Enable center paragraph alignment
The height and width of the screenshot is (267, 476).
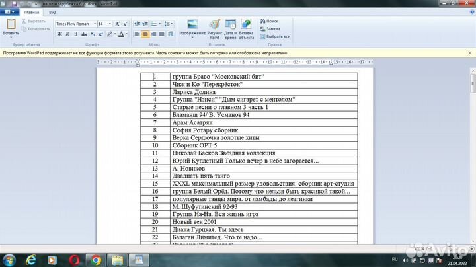pyautogui.click(x=145, y=34)
